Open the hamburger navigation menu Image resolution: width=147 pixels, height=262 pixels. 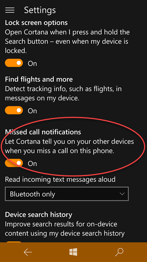(10, 10)
